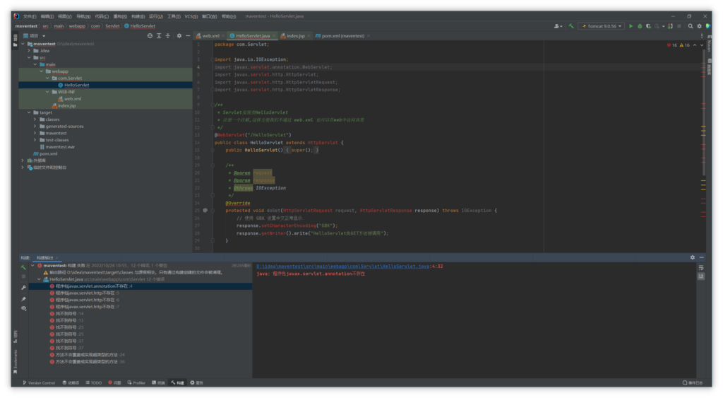Expand the generated-sources folder
The image size is (723, 398).
pyautogui.click(x=35, y=126)
